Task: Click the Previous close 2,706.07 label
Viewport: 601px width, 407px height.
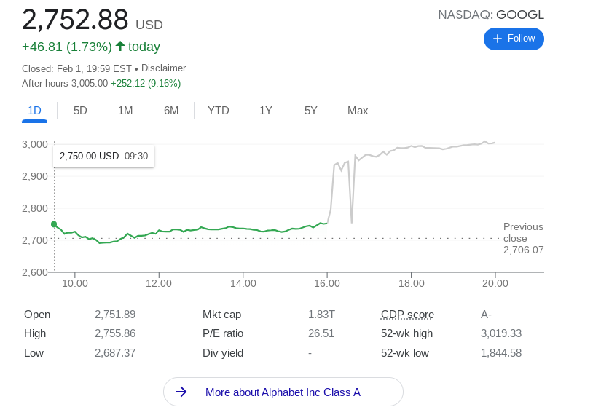Action: (523, 238)
